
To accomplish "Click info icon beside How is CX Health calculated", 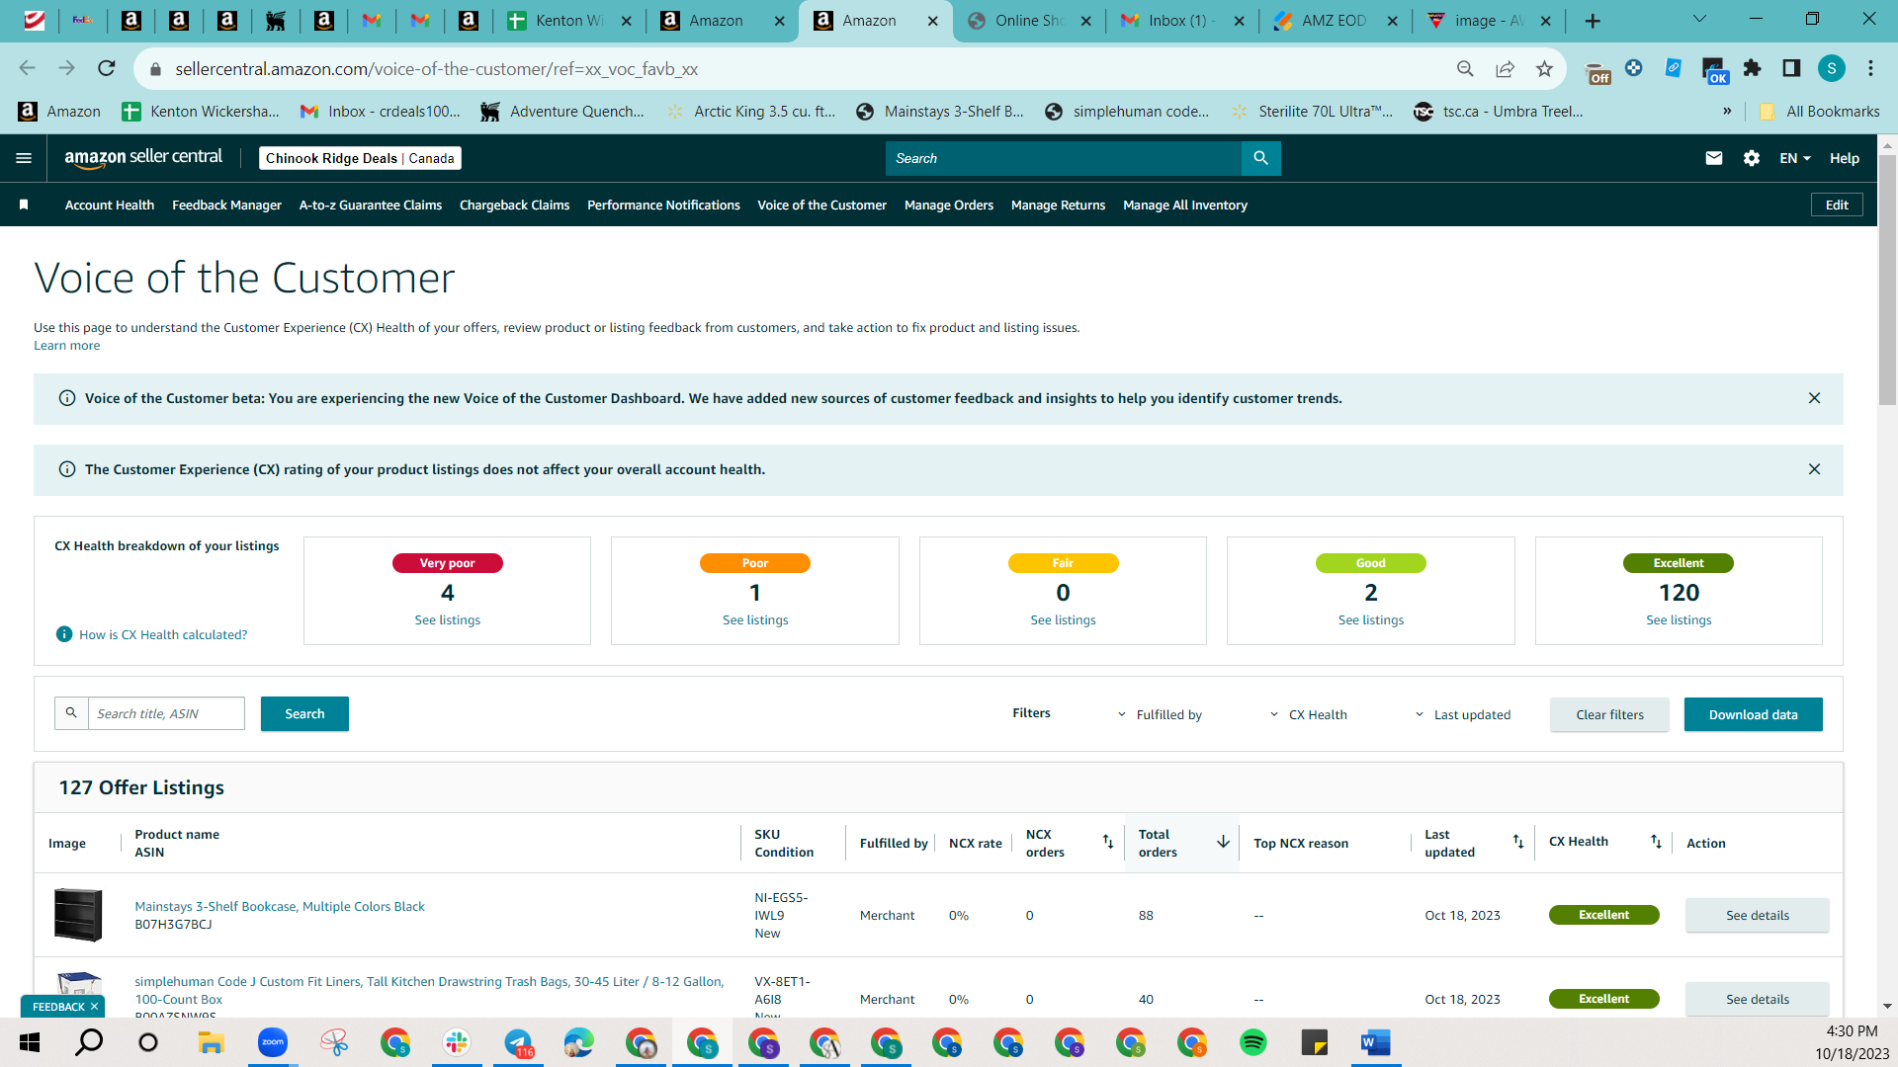I will pyautogui.click(x=64, y=634).
